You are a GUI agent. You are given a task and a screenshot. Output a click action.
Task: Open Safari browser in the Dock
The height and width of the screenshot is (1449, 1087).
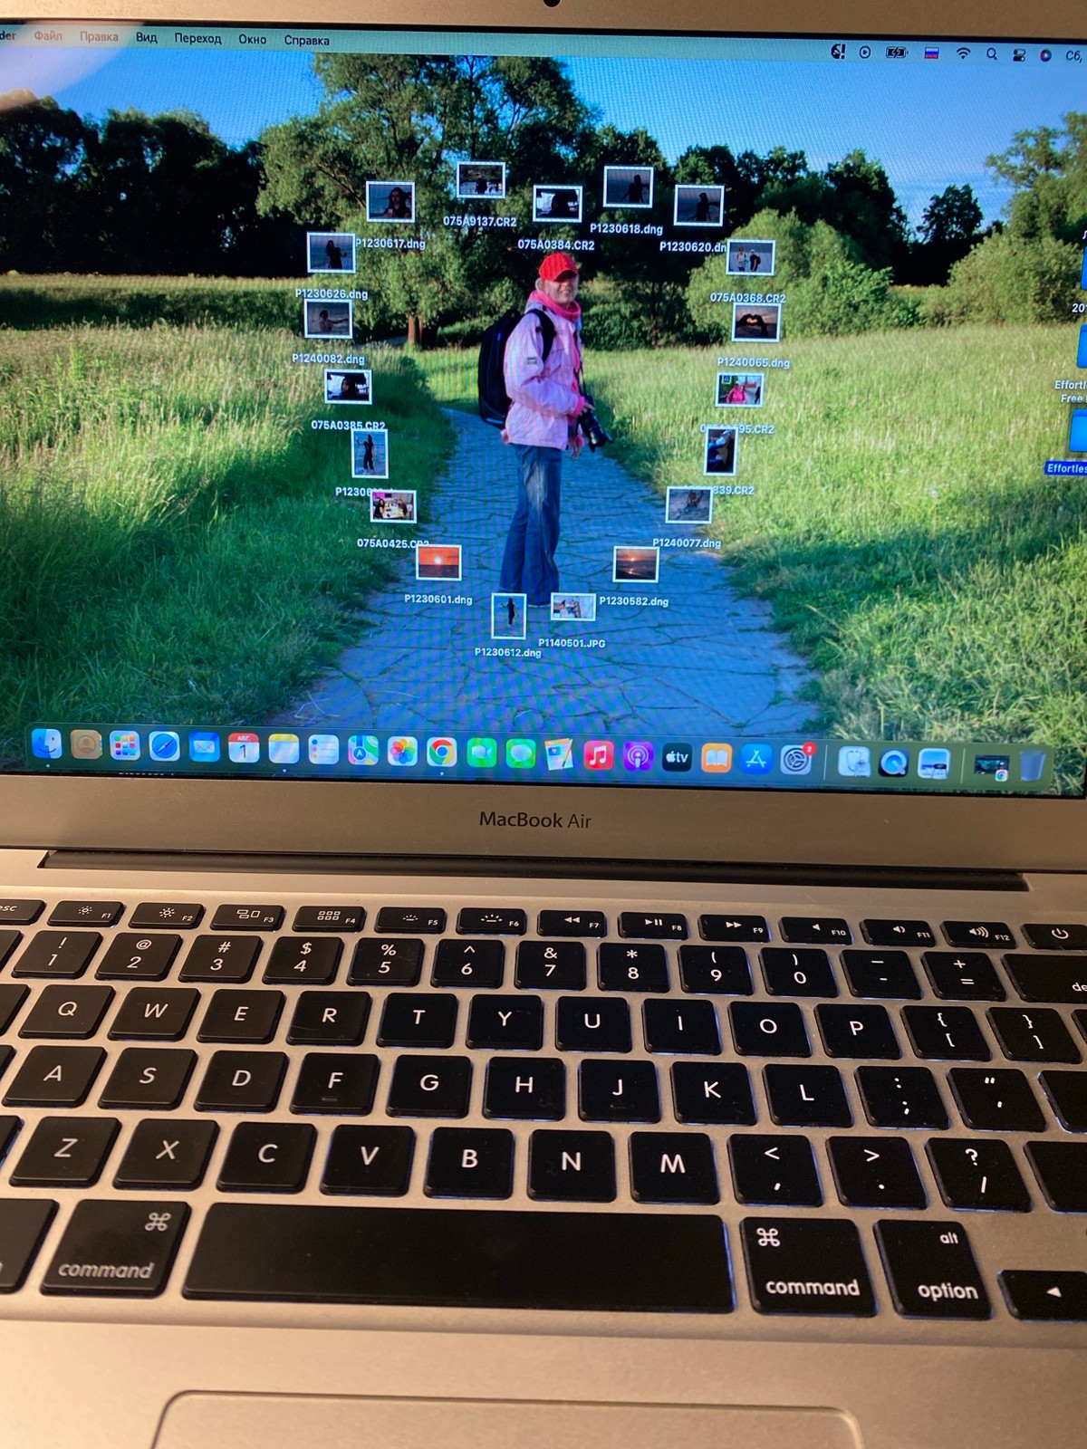(x=164, y=746)
